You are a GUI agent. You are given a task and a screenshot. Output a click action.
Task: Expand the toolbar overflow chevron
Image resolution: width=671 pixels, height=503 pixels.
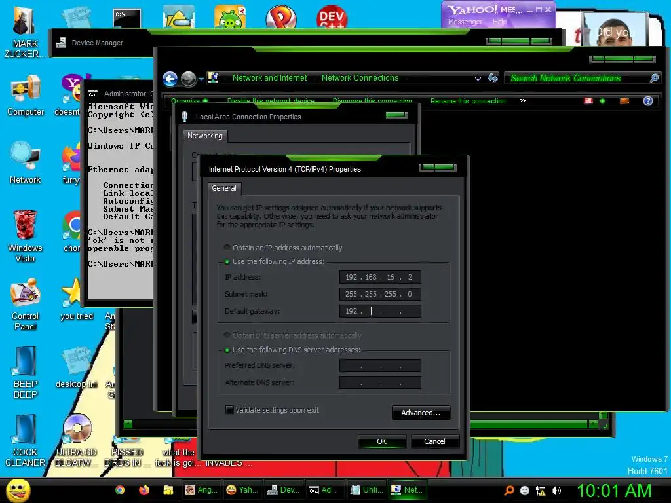(522, 100)
